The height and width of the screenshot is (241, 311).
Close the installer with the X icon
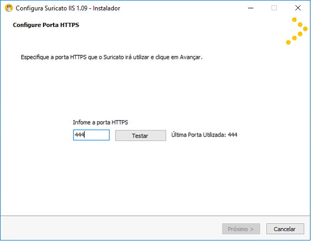[298, 8]
